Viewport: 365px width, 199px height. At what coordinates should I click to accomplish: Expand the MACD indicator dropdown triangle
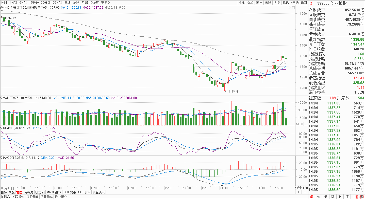point(1,158)
